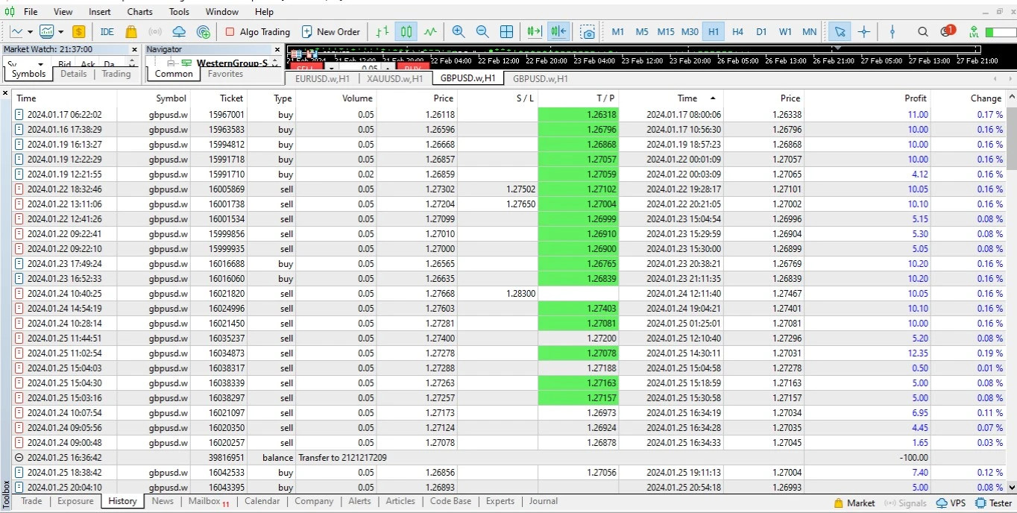Click the copy-trading signals add icon
Image resolution: width=1017 pixels, height=513 pixels.
[x=203, y=31]
